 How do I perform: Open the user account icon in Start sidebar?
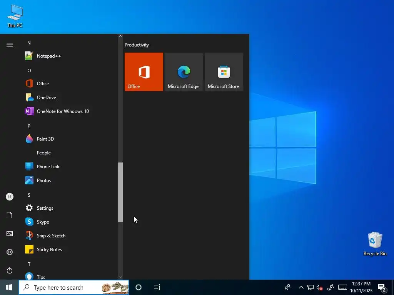click(x=10, y=197)
